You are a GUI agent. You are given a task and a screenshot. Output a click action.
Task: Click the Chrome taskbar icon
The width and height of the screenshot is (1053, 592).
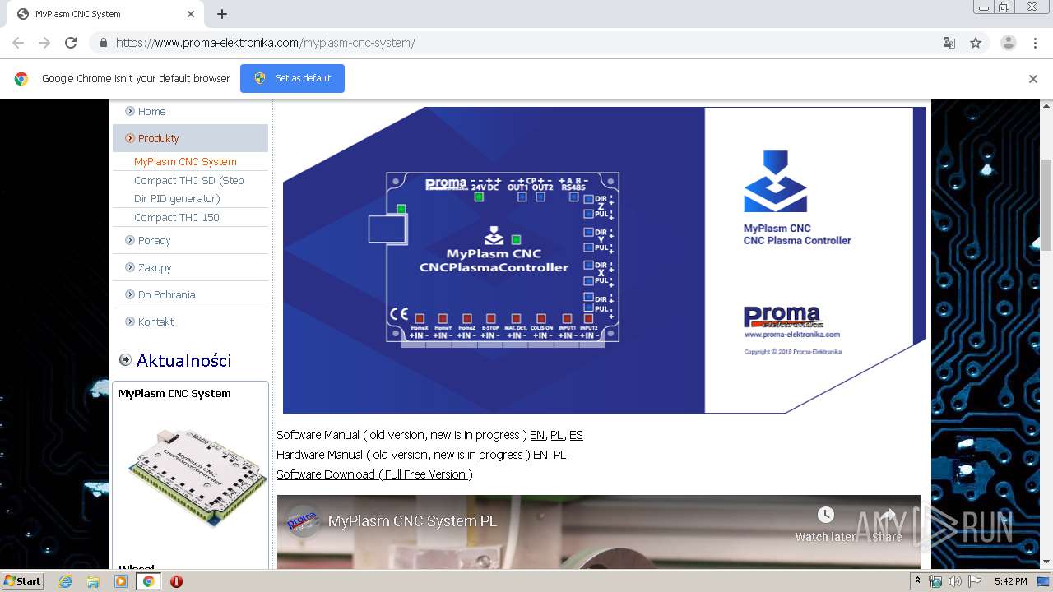[x=148, y=581]
